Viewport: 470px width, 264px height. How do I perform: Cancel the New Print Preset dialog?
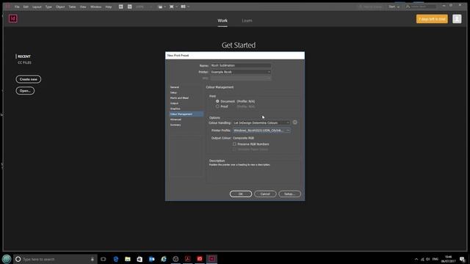pyautogui.click(x=265, y=194)
